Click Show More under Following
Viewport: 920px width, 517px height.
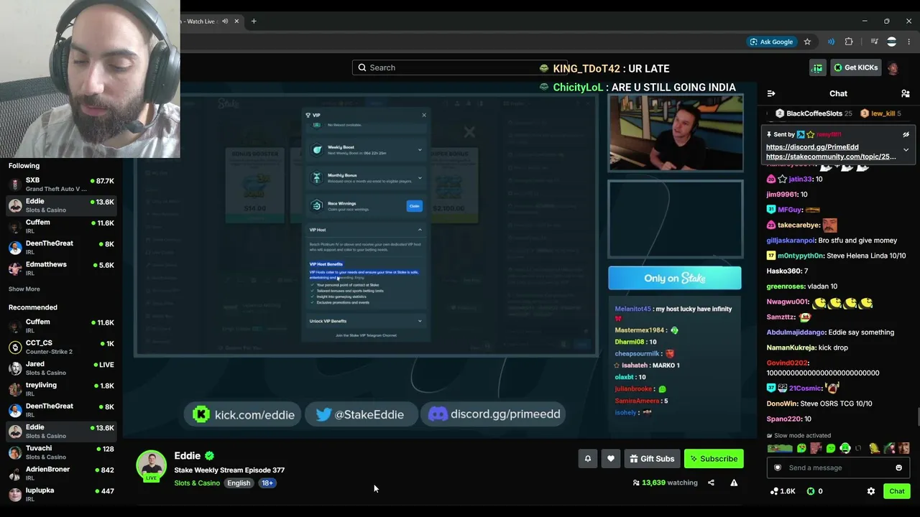coord(24,289)
